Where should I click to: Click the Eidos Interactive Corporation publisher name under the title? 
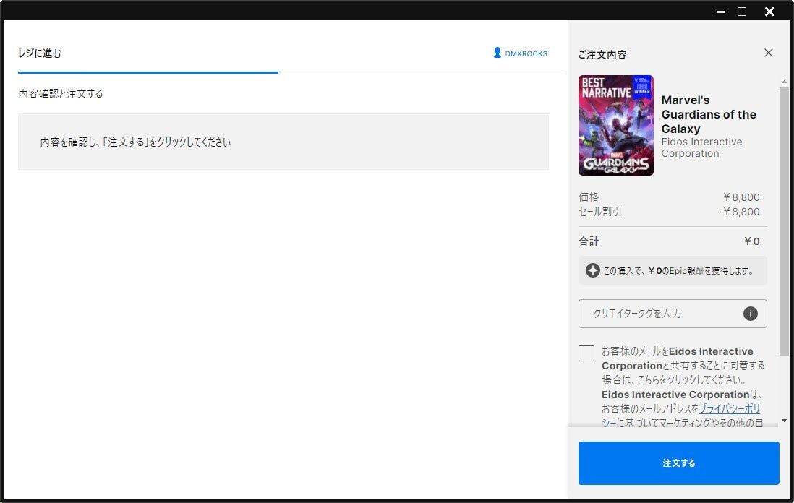coord(702,147)
